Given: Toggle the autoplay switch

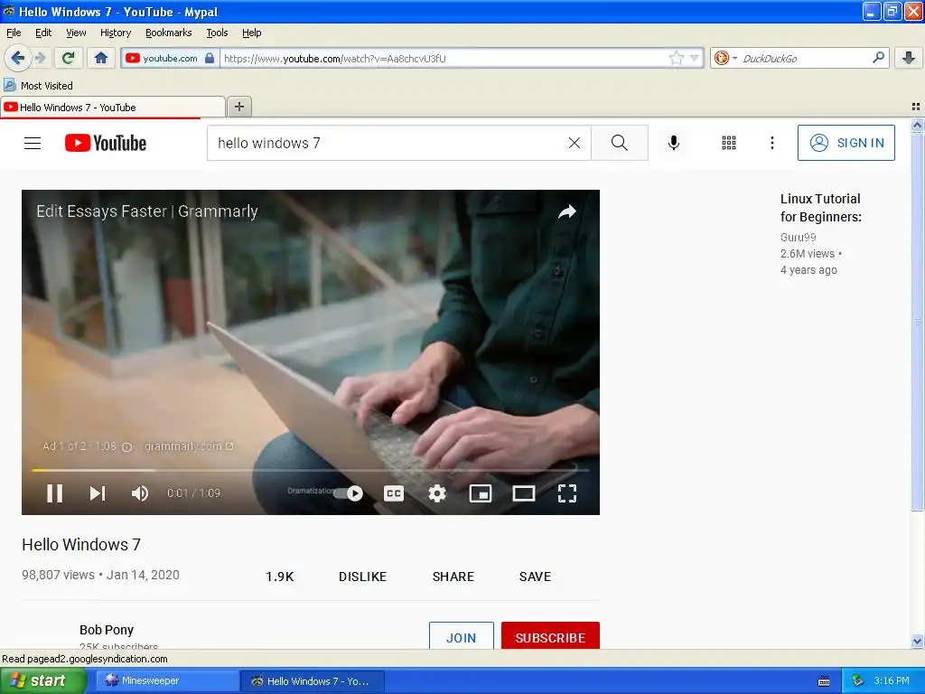Looking at the screenshot, I should coord(349,492).
